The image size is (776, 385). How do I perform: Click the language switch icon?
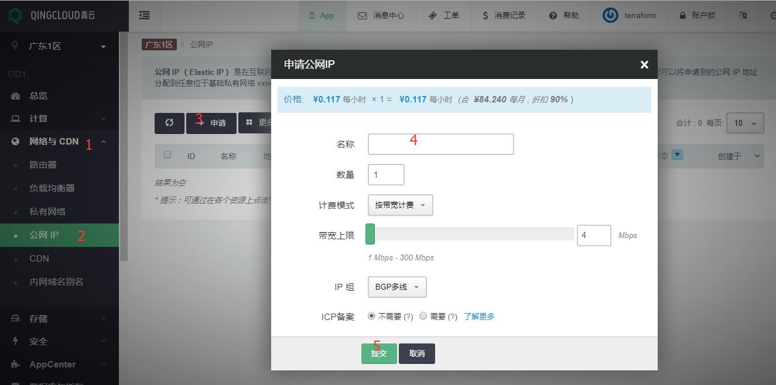[x=743, y=16]
